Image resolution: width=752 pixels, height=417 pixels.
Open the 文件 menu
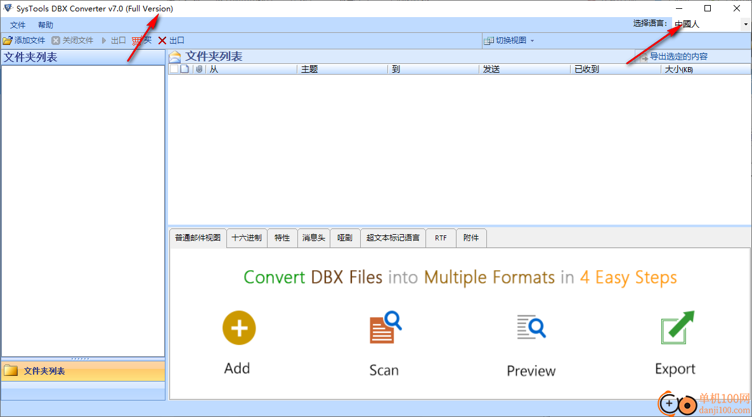[x=18, y=25]
